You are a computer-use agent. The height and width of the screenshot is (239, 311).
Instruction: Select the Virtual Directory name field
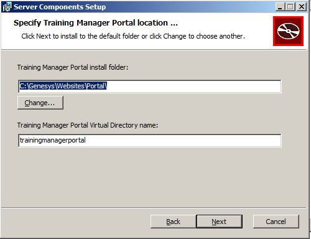150,141
